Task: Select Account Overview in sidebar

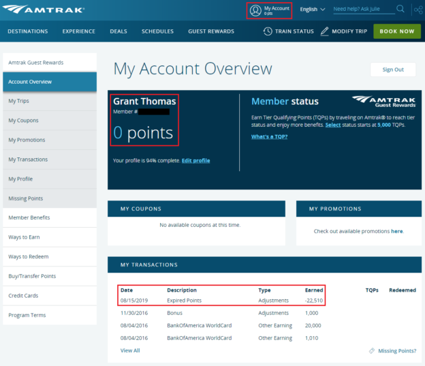Action: coord(50,82)
